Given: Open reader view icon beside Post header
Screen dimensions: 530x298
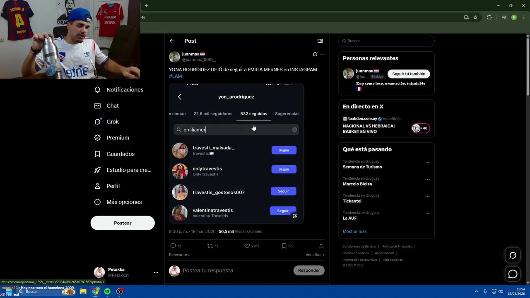Looking at the screenshot, I should (x=320, y=41).
